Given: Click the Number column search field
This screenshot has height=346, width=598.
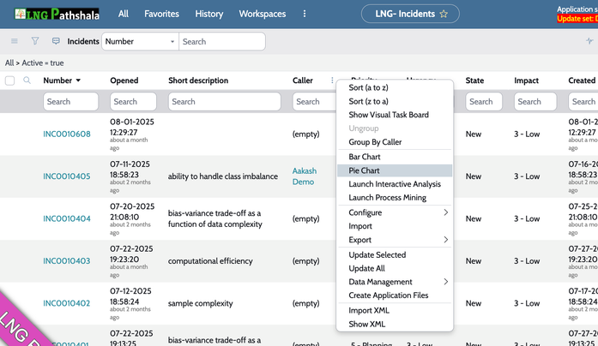Looking at the screenshot, I should (x=70, y=102).
